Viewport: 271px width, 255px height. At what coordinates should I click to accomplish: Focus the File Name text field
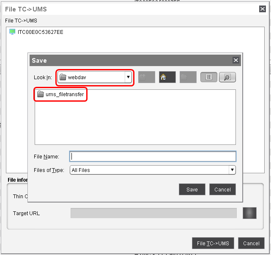click(153, 156)
